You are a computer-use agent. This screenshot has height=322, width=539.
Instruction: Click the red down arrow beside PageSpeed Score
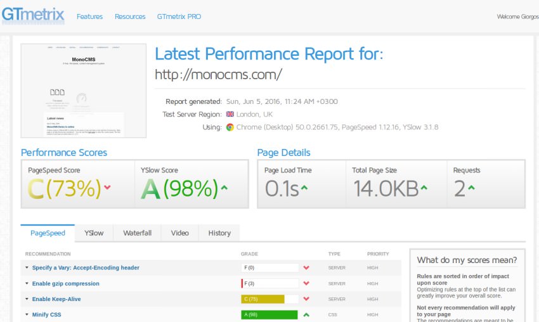107,187
